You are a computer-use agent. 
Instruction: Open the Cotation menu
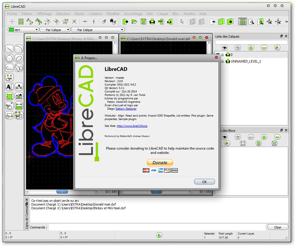click(x=95, y=13)
